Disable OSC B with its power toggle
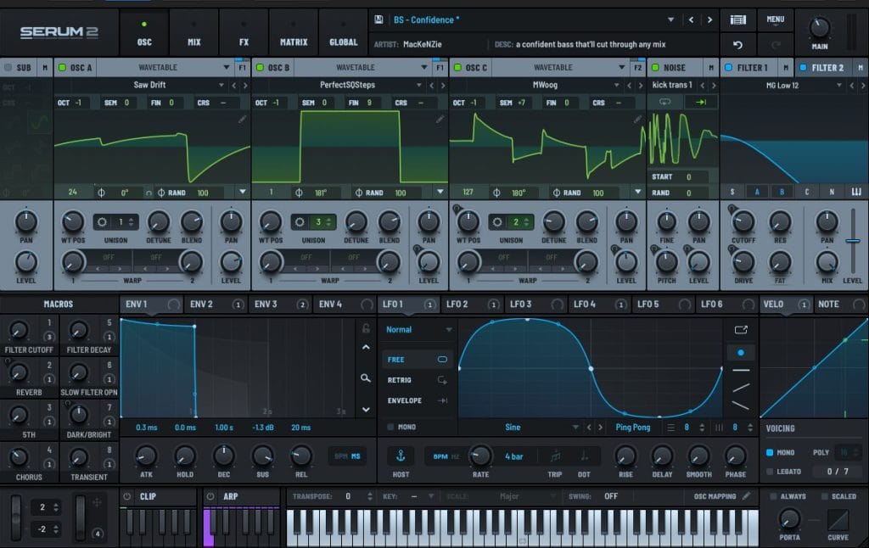The width and height of the screenshot is (869, 548). [x=259, y=68]
